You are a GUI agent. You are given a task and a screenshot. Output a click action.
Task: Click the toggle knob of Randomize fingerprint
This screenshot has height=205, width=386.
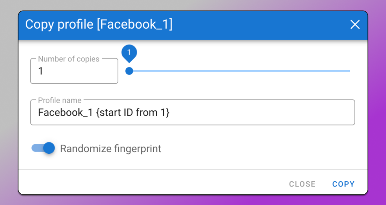click(x=49, y=148)
